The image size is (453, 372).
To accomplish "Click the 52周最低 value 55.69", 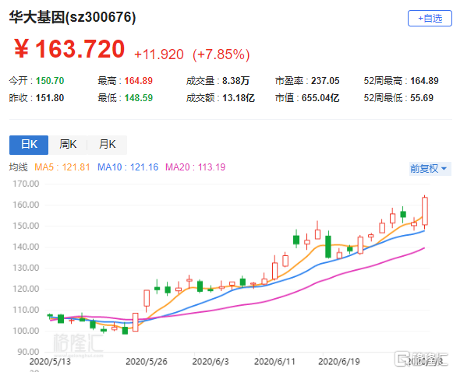I will point(422,98).
